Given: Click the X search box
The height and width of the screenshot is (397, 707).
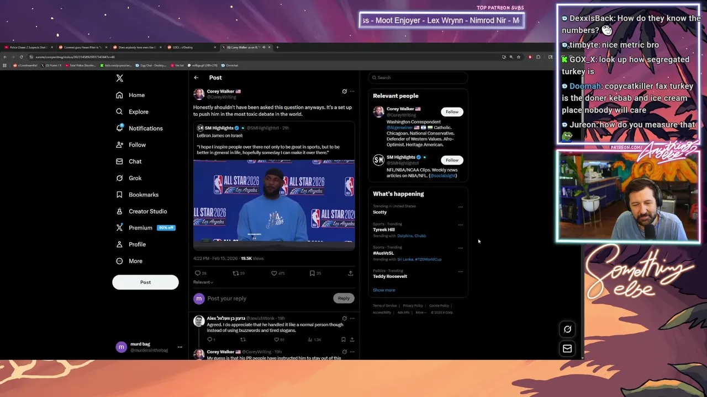Looking at the screenshot, I should (418, 78).
